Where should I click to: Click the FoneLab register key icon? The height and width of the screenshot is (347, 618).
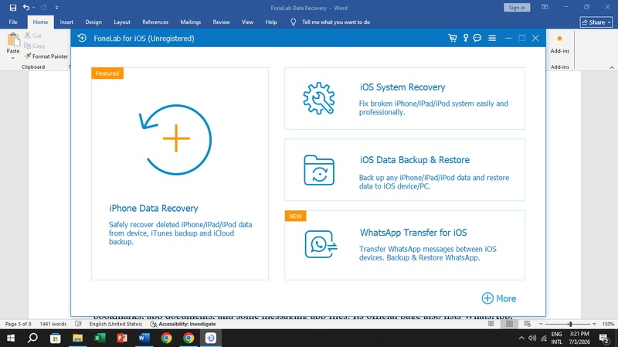pyautogui.click(x=466, y=38)
